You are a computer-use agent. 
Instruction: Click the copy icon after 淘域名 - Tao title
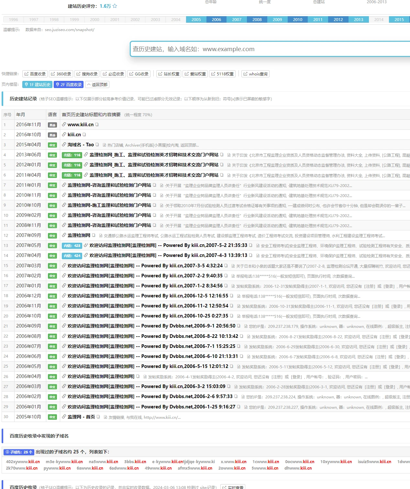(x=97, y=145)
